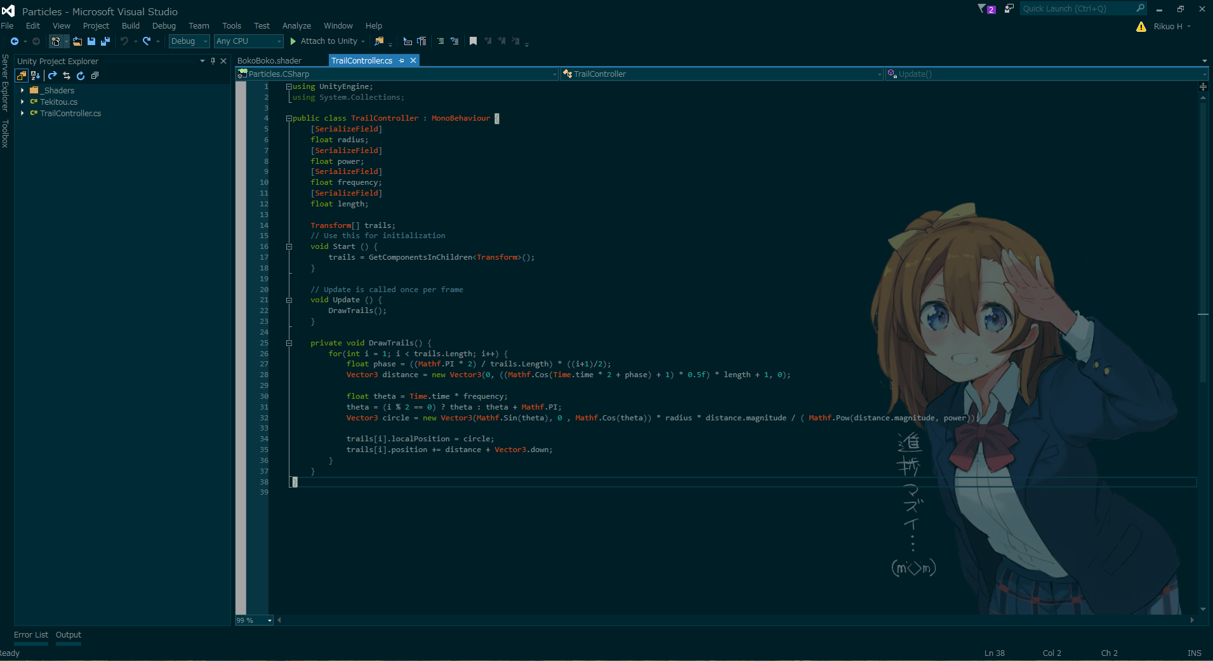Toggle the Show All Files view in Project Explorer
This screenshot has width=1213, height=661.
point(21,75)
